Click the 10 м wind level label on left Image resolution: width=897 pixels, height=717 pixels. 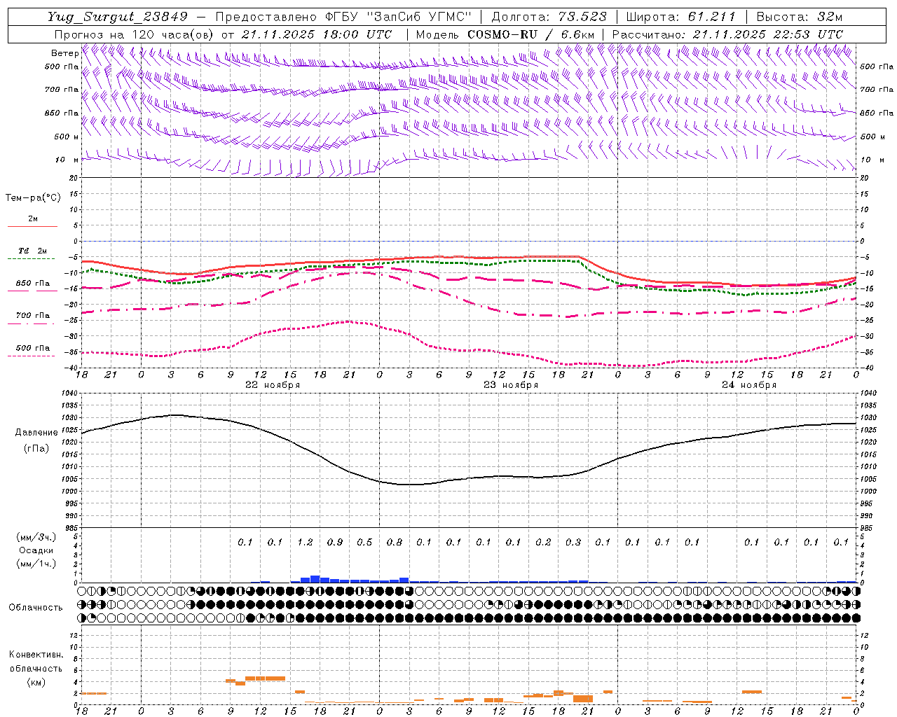67,160
